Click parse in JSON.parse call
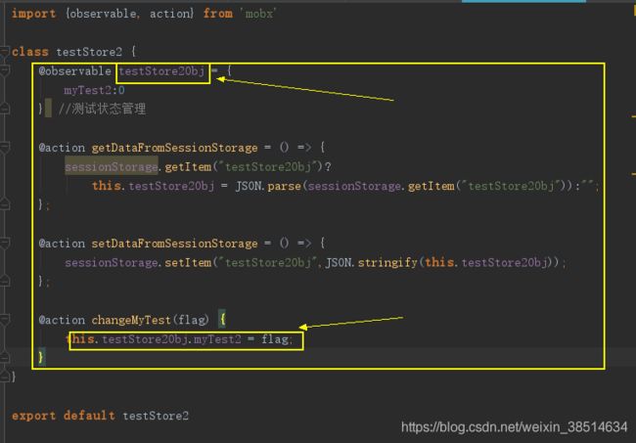Image resolution: width=636 pixels, height=443 pixels. click(284, 186)
